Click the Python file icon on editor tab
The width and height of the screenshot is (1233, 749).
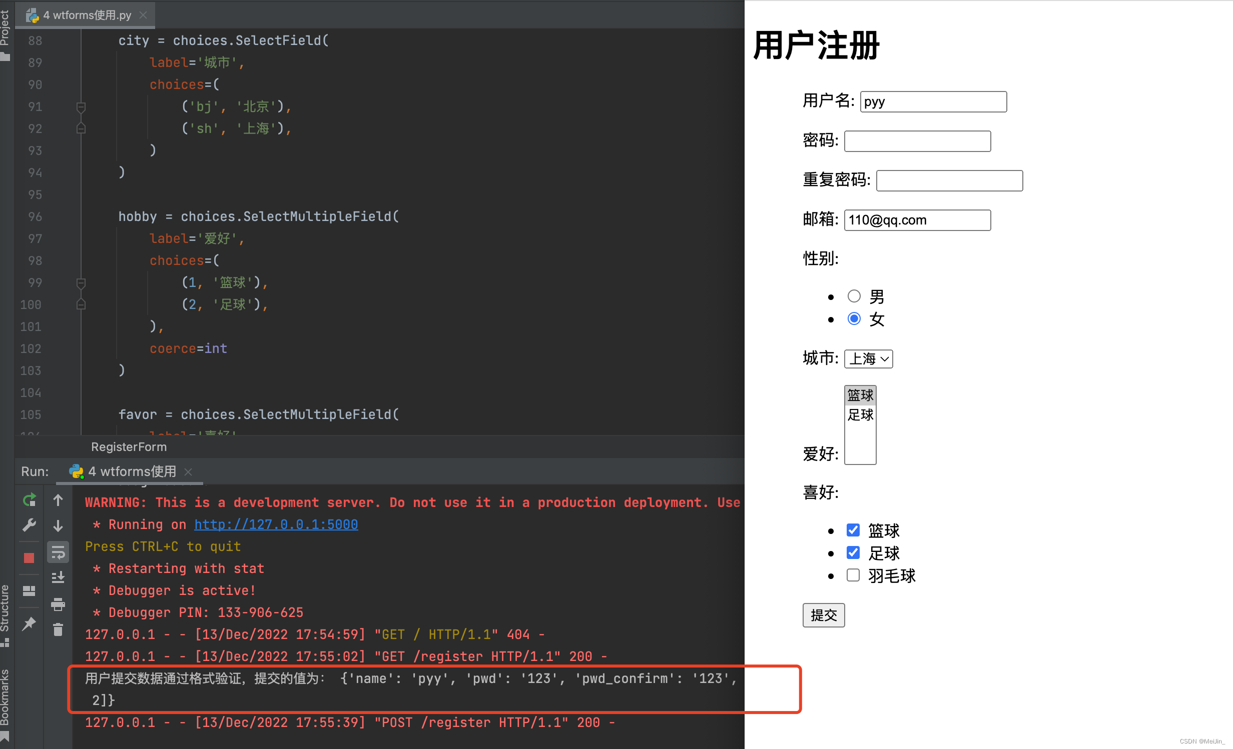[x=33, y=15]
